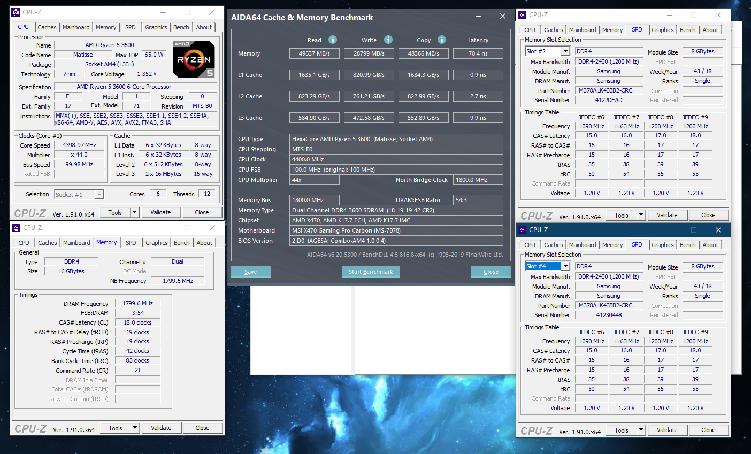Click the info icon next to Copy
The width and height of the screenshot is (751, 454).
point(442,40)
